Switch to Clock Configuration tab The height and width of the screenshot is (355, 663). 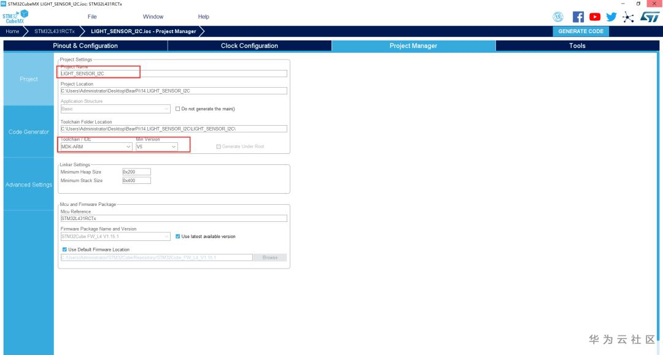pyautogui.click(x=249, y=45)
